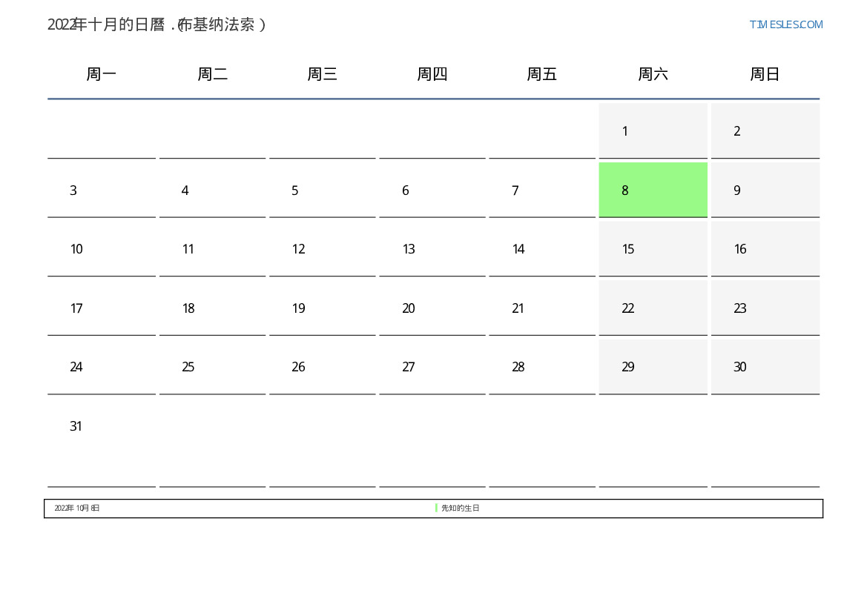Screen dimensions: 867x613
Task: Click the highlighted green date 8
Action: (653, 190)
